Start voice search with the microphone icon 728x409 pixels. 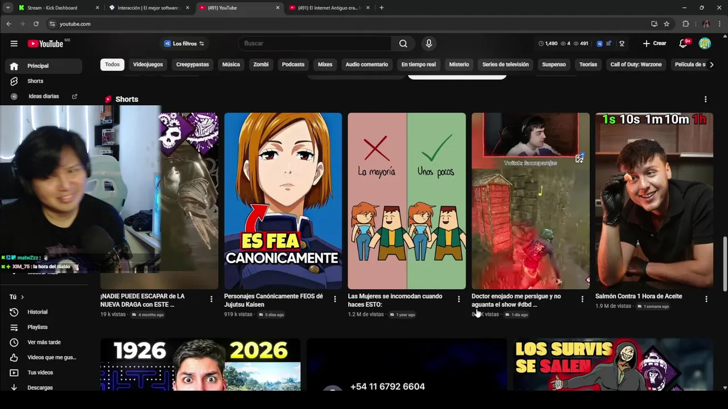tap(429, 44)
